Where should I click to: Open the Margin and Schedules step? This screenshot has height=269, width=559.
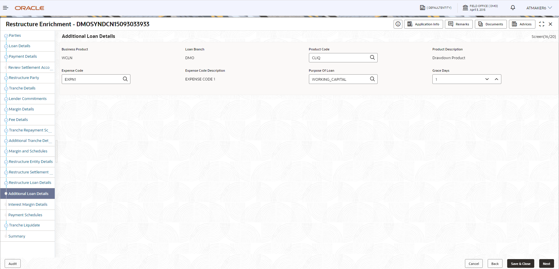(28, 151)
